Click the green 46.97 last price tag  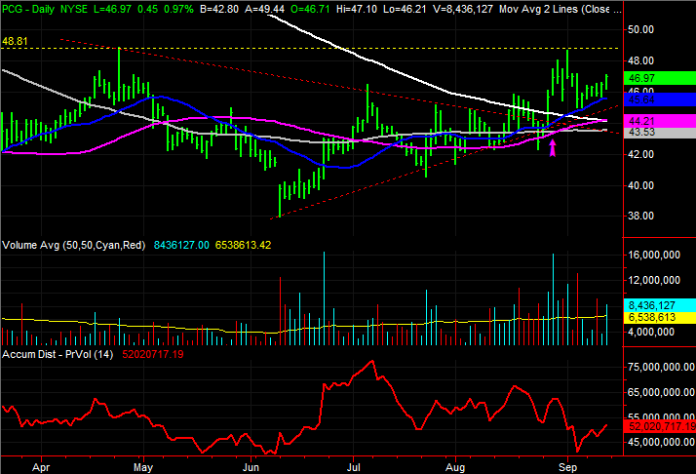point(660,78)
